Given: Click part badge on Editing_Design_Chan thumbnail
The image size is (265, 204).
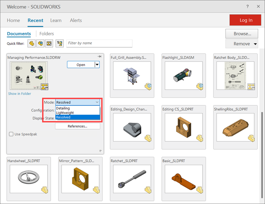Looking at the screenshot, I should pos(148,138).
